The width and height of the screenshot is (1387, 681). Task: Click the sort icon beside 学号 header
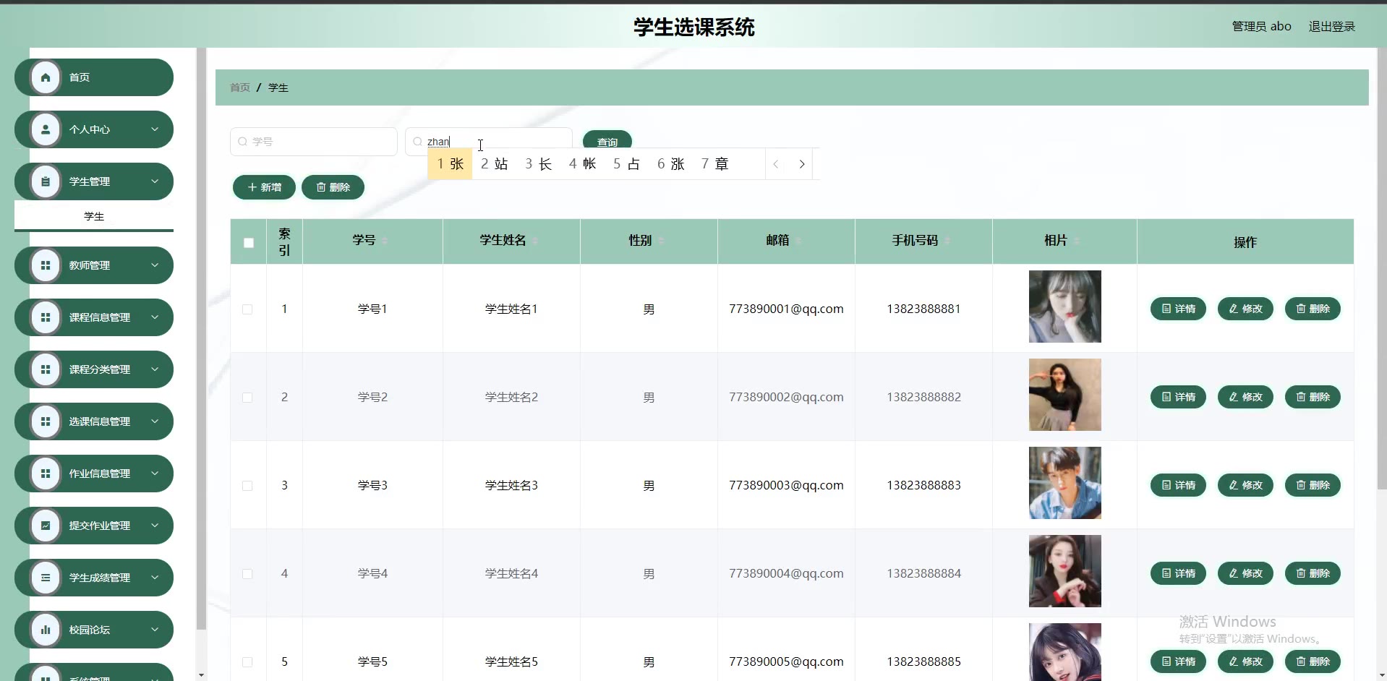[385, 241]
